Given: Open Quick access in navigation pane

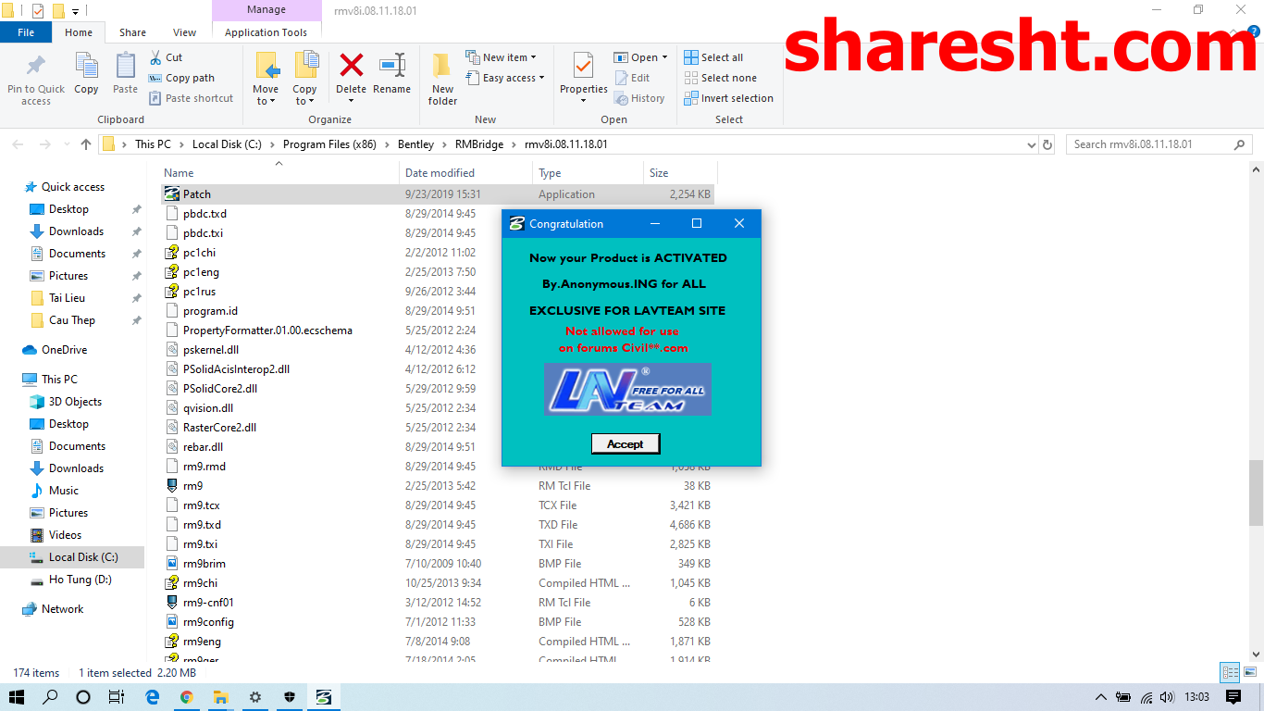Looking at the screenshot, I should click(x=72, y=187).
